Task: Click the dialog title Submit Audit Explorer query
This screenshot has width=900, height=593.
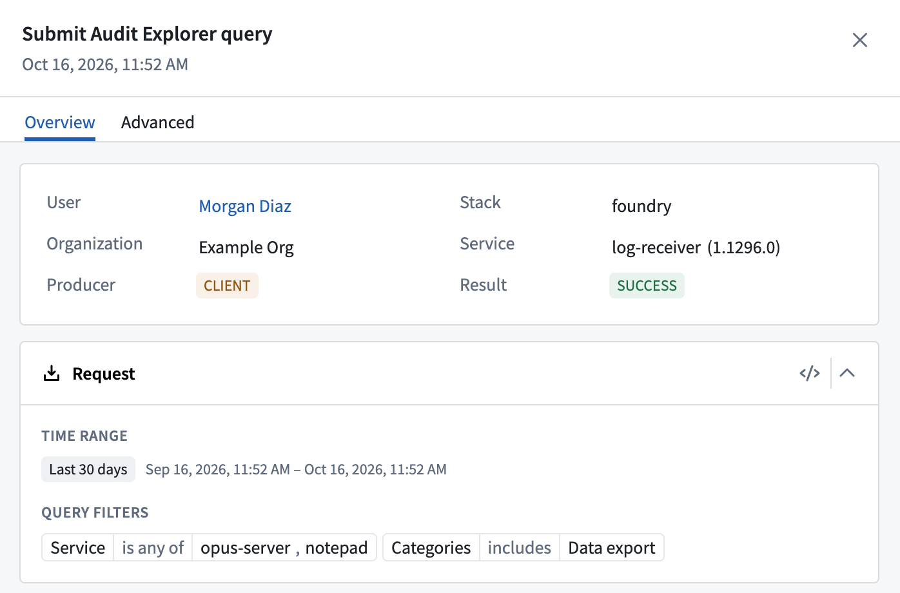Action: click(x=147, y=34)
